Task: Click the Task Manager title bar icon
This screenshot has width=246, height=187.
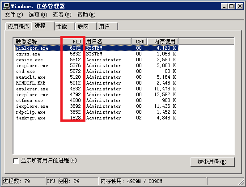Action: pyautogui.click(x=7, y=6)
